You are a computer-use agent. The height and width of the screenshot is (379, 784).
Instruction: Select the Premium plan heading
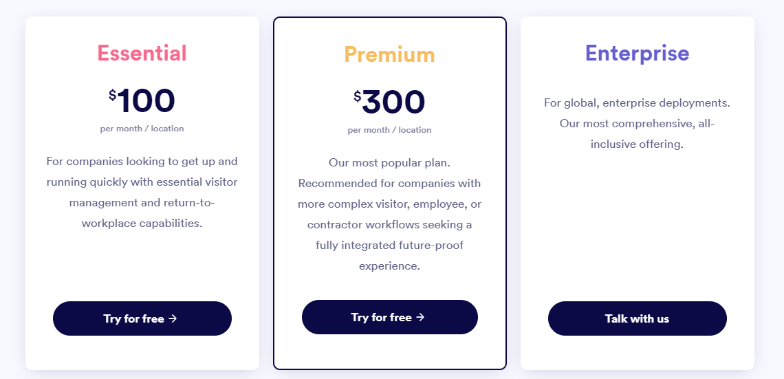pos(389,54)
